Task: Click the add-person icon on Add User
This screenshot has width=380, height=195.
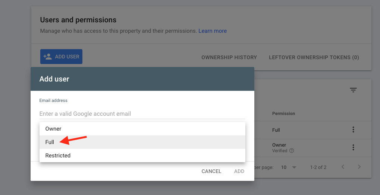Action: 47,57
